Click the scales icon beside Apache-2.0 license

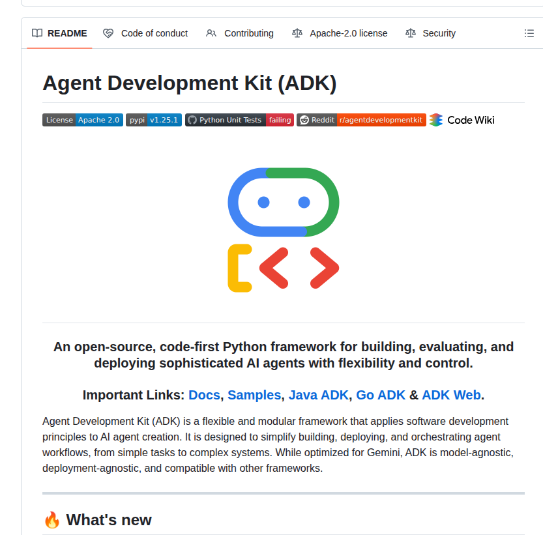click(x=297, y=33)
